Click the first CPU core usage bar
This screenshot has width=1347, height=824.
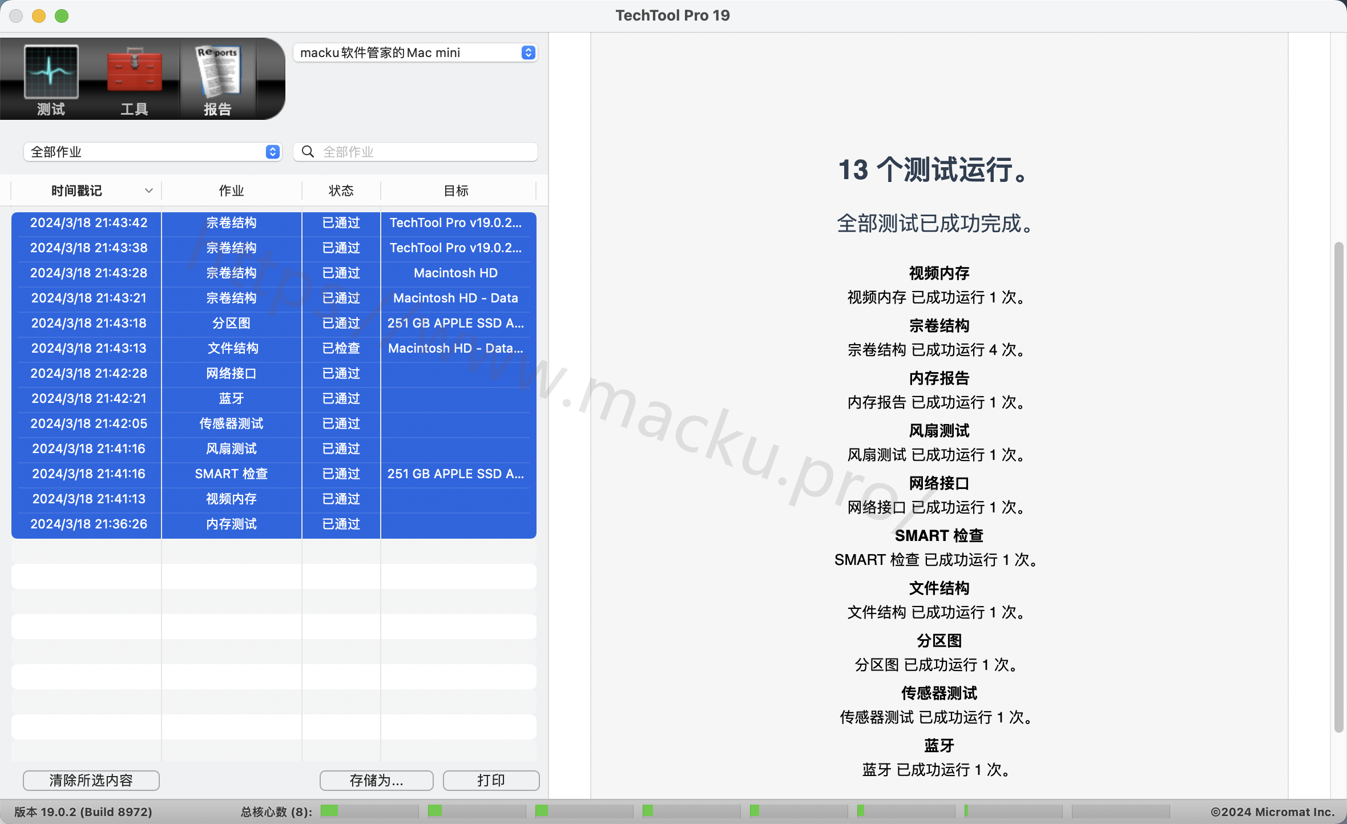(x=369, y=811)
